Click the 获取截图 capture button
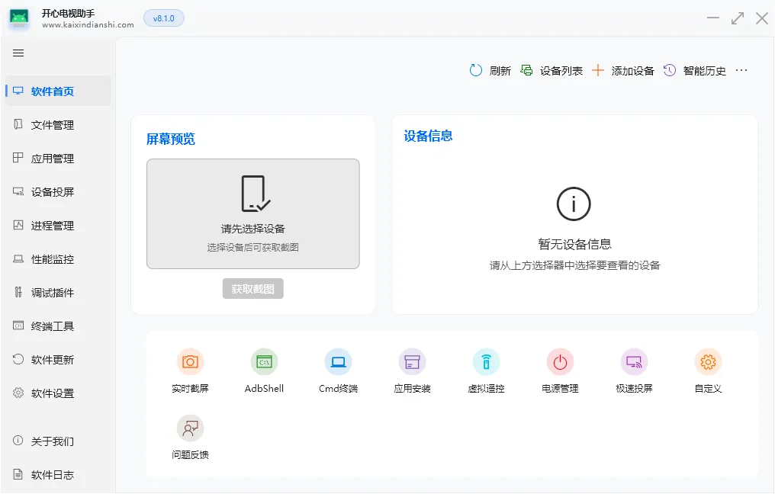The height and width of the screenshot is (494, 775). [252, 288]
